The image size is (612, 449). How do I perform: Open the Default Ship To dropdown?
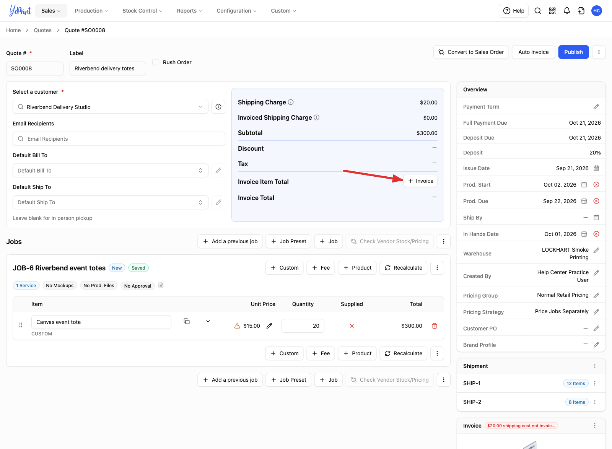(111, 202)
